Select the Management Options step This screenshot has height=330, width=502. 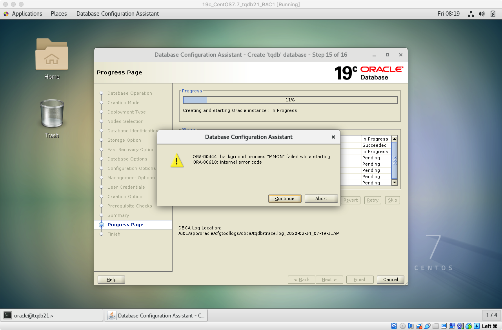(x=131, y=178)
